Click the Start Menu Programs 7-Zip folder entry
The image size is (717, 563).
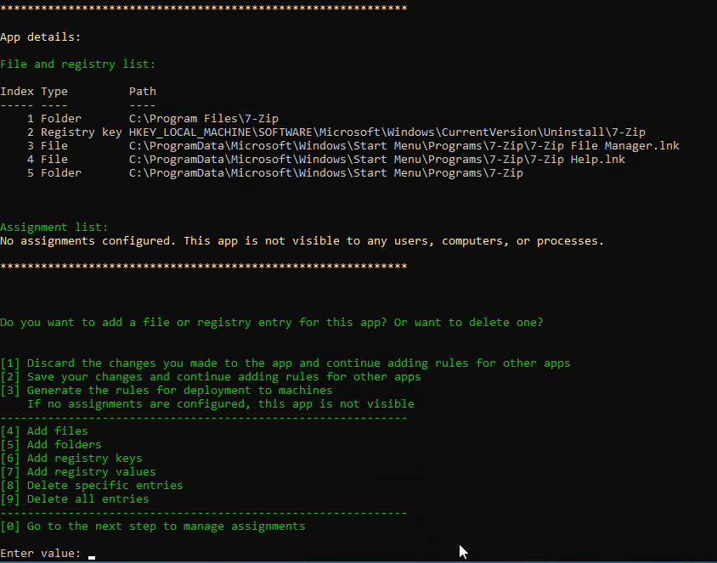(325, 173)
